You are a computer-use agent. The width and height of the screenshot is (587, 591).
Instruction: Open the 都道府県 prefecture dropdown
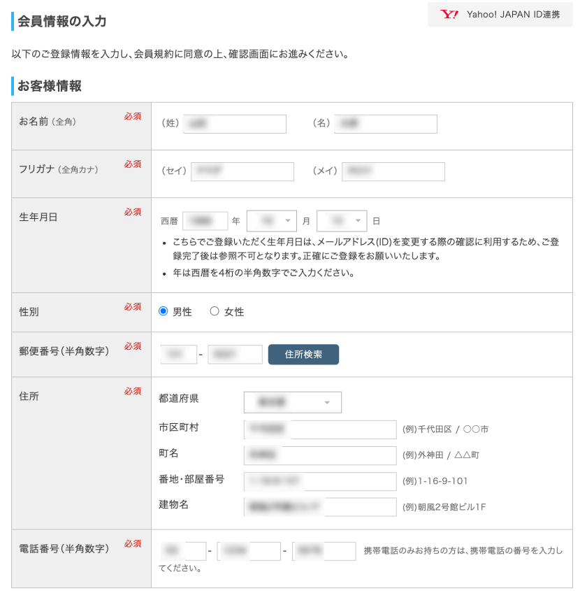293,402
